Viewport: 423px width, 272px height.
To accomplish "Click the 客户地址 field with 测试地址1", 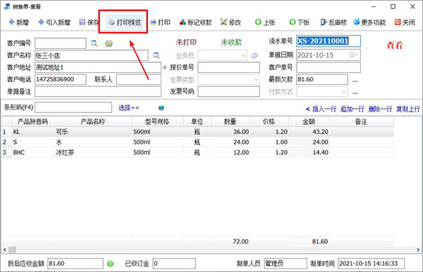I will (x=98, y=67).
